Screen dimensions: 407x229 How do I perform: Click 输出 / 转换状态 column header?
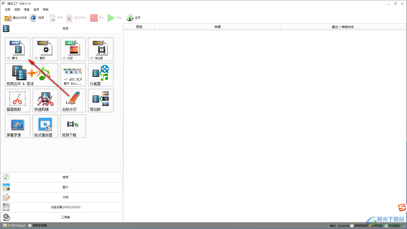coord(343,27)
